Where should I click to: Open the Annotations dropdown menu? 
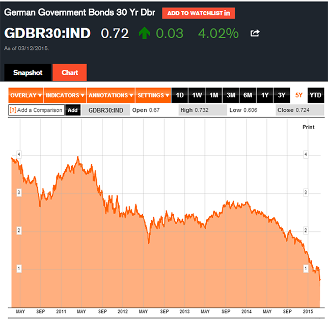click(110, 95)
